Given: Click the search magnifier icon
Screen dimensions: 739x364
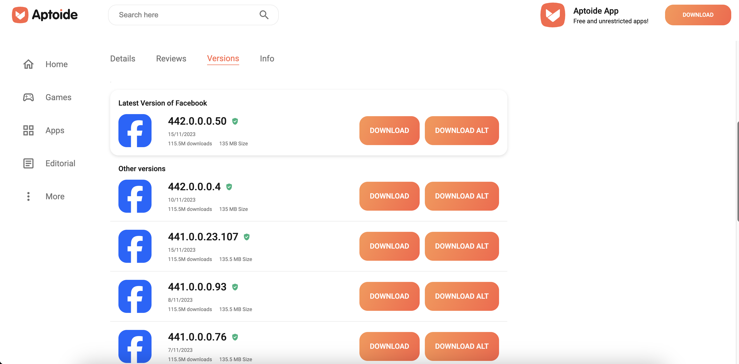Looking at the screenshot, I should (x=264, y=15).
